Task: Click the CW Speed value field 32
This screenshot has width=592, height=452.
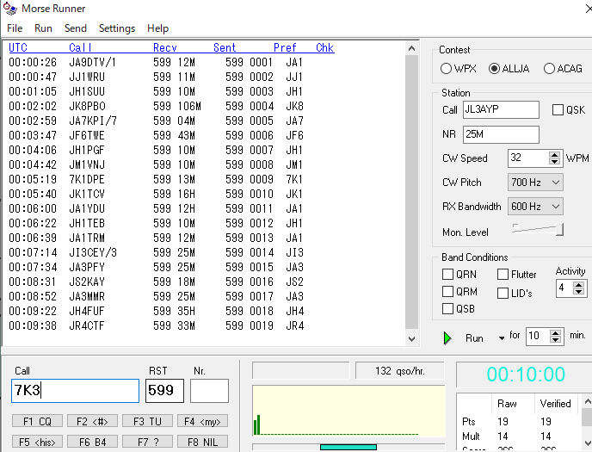Action: [x=528, y=158]
